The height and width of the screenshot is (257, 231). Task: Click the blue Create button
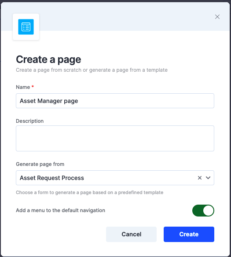click(189, 234)
